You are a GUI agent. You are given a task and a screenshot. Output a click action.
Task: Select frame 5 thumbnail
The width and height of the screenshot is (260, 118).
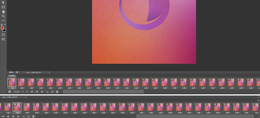coord(50,82)
